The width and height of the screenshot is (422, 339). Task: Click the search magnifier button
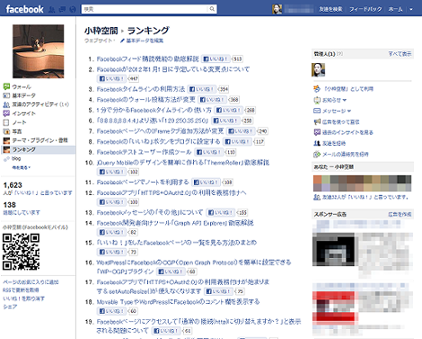212,9
